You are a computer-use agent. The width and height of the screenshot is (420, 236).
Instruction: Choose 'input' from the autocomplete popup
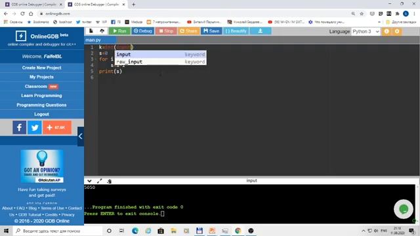tap(161, 54)
